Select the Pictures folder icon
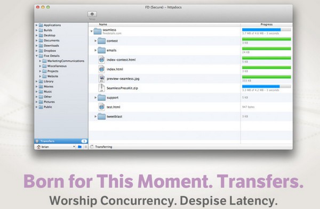This screenshot has width=320, height=209. [41, 102]
